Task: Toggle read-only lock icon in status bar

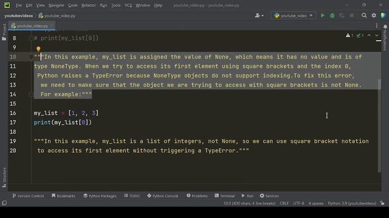Action: (x=382, y=203)
